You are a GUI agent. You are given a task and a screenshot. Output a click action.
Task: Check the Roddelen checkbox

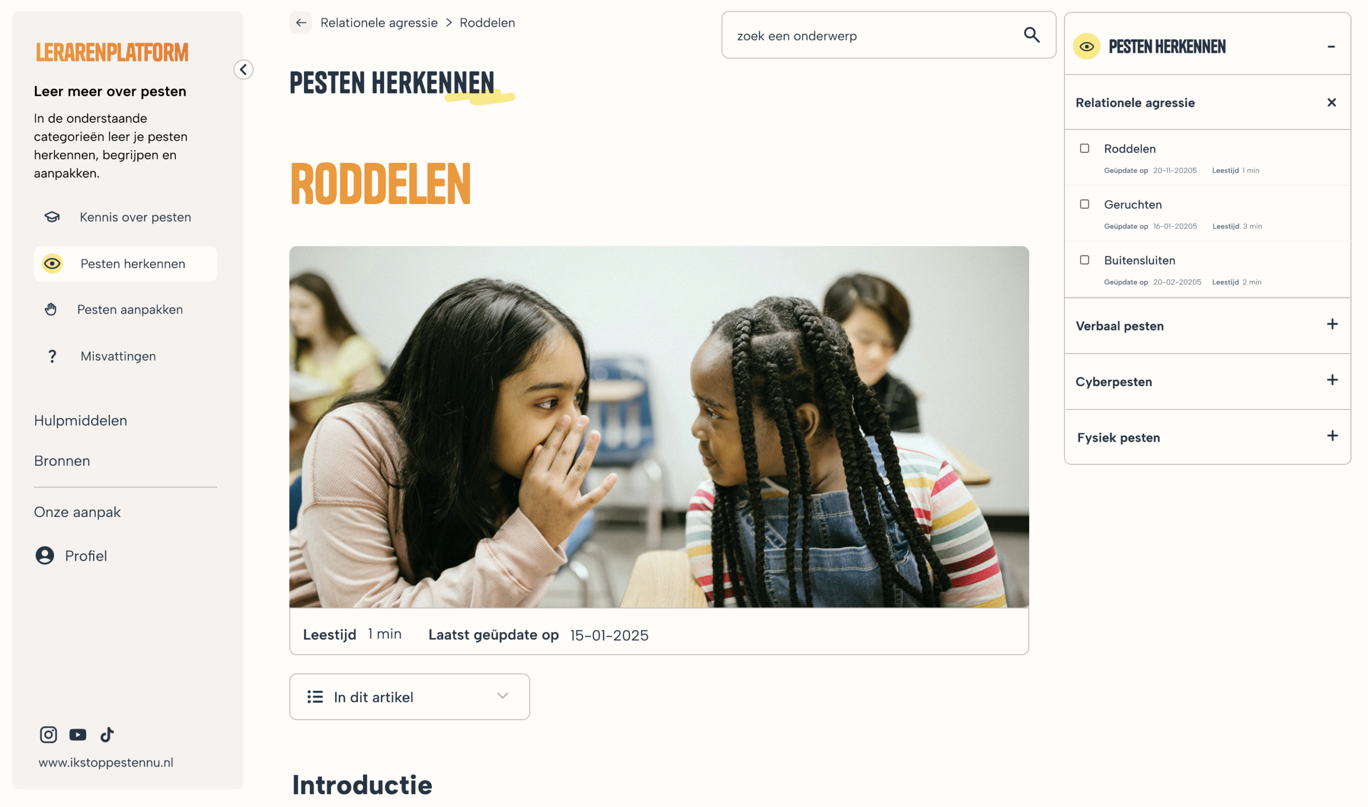(1085, 148)
